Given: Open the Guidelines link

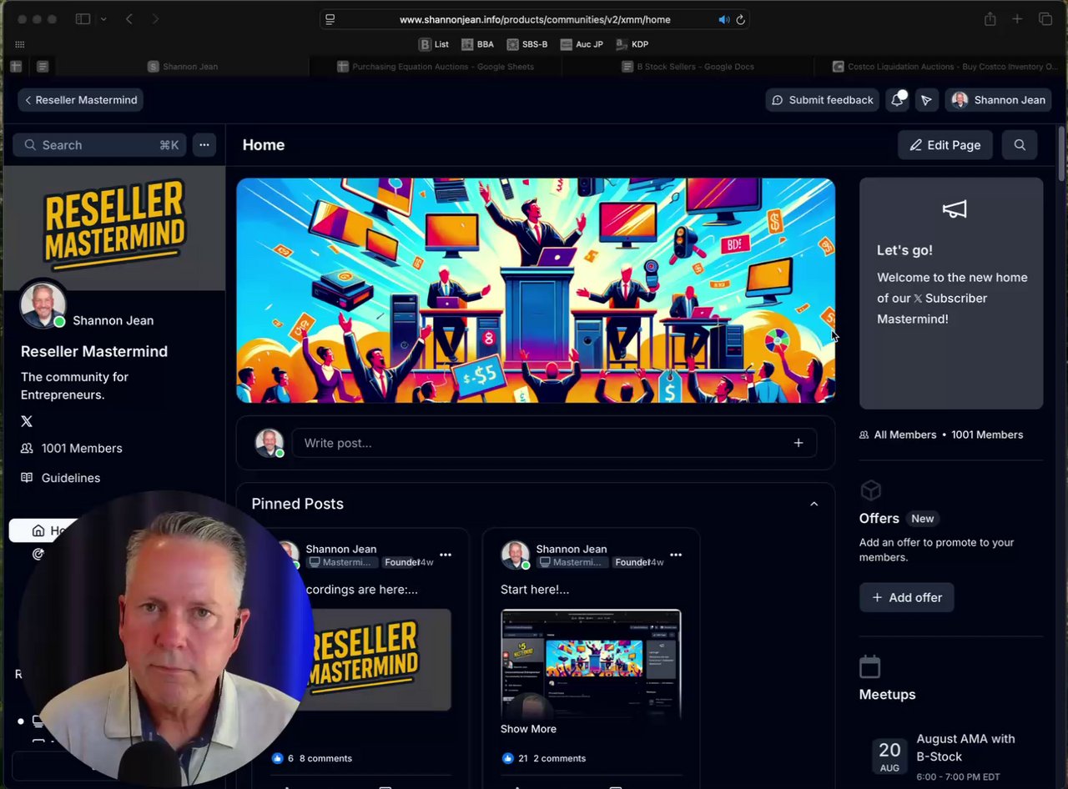Looking at the screenshot, I should (60, 478).
